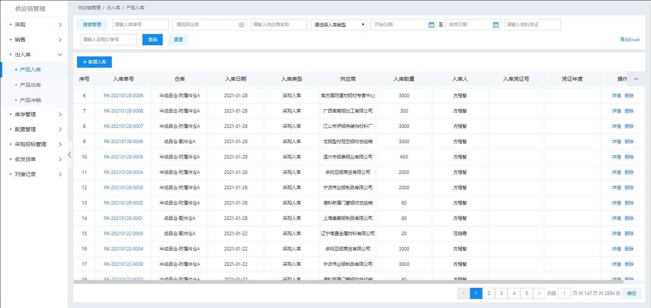Click the start date calendar icon

point(431,25)
